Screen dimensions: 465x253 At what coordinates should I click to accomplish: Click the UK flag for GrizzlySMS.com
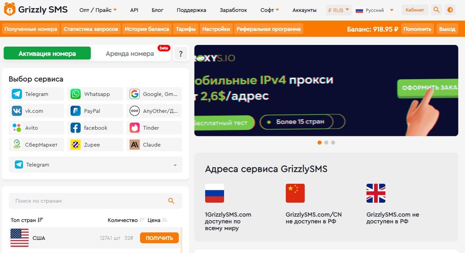(376, 193)
